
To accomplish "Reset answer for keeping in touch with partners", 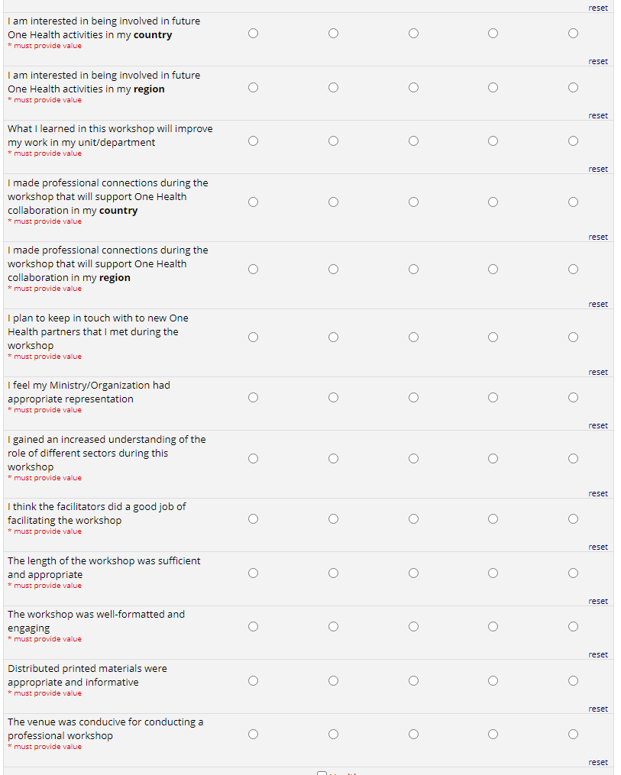I will pos(598,373).
